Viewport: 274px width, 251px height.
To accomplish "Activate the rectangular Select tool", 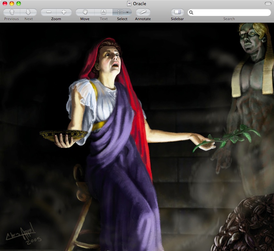I will [x=120, y=12].
